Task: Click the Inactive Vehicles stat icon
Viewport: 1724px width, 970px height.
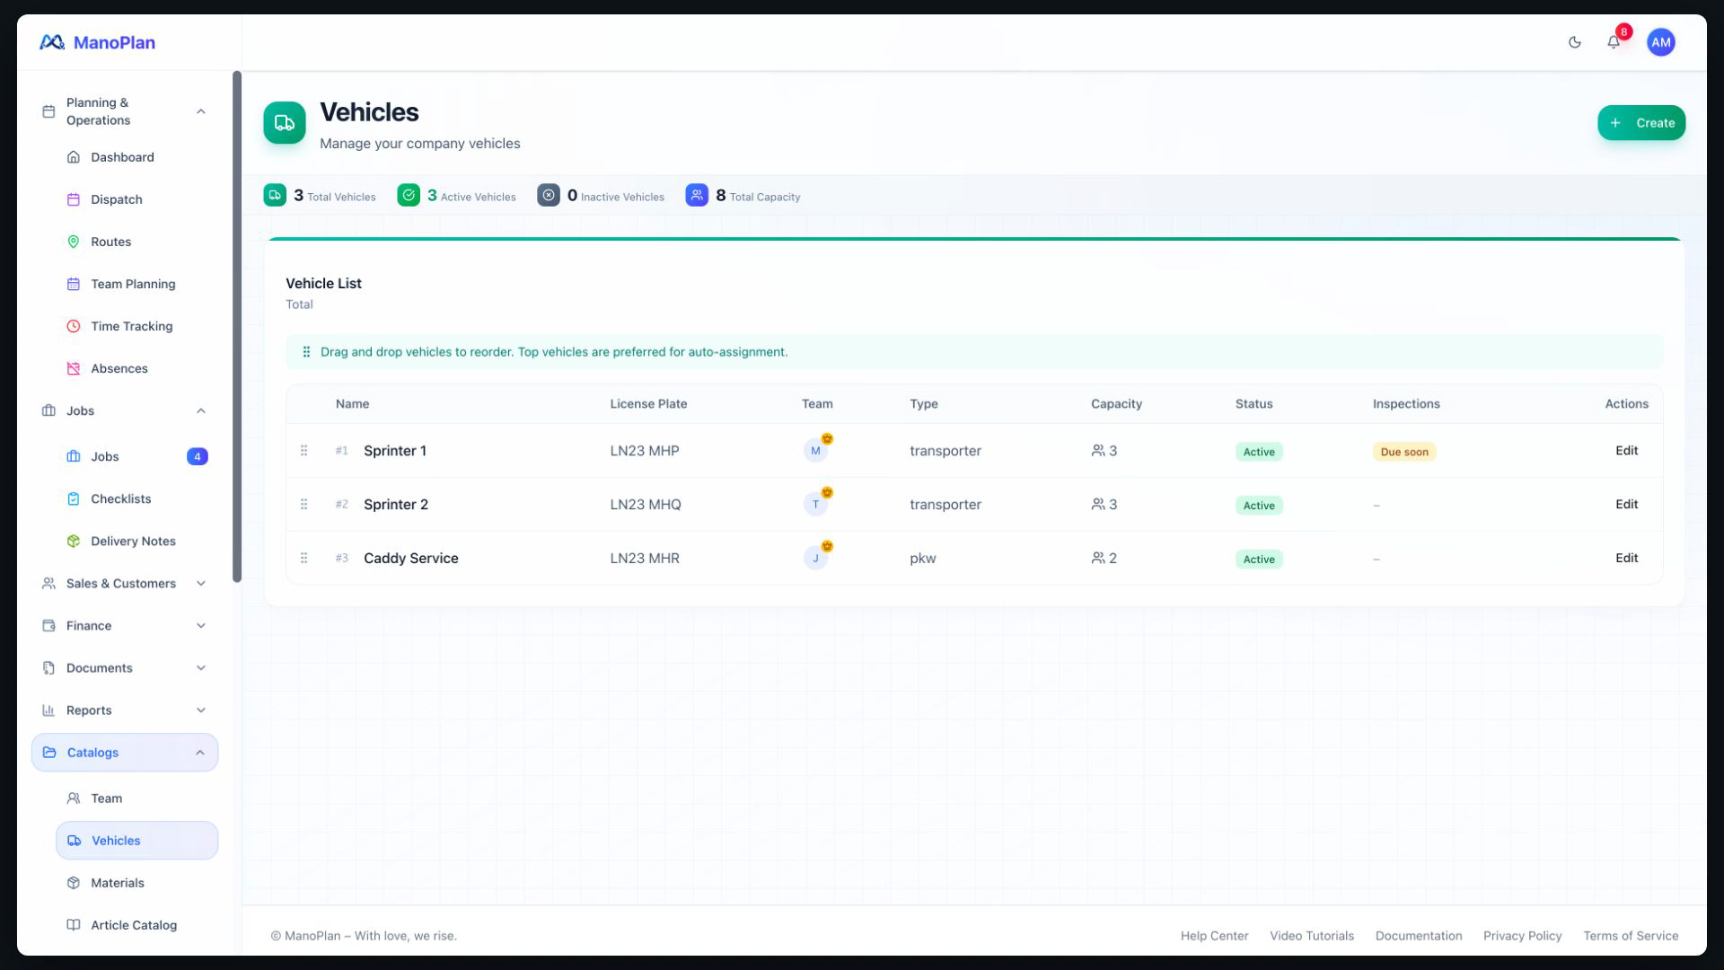Action: click(549, 195)
